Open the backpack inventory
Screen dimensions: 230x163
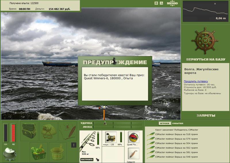(29, 131)
